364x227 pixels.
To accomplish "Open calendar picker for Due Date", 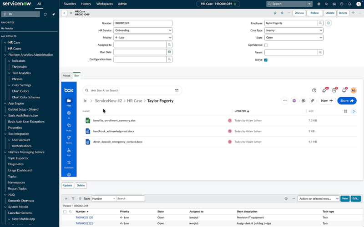I will 169,52.
